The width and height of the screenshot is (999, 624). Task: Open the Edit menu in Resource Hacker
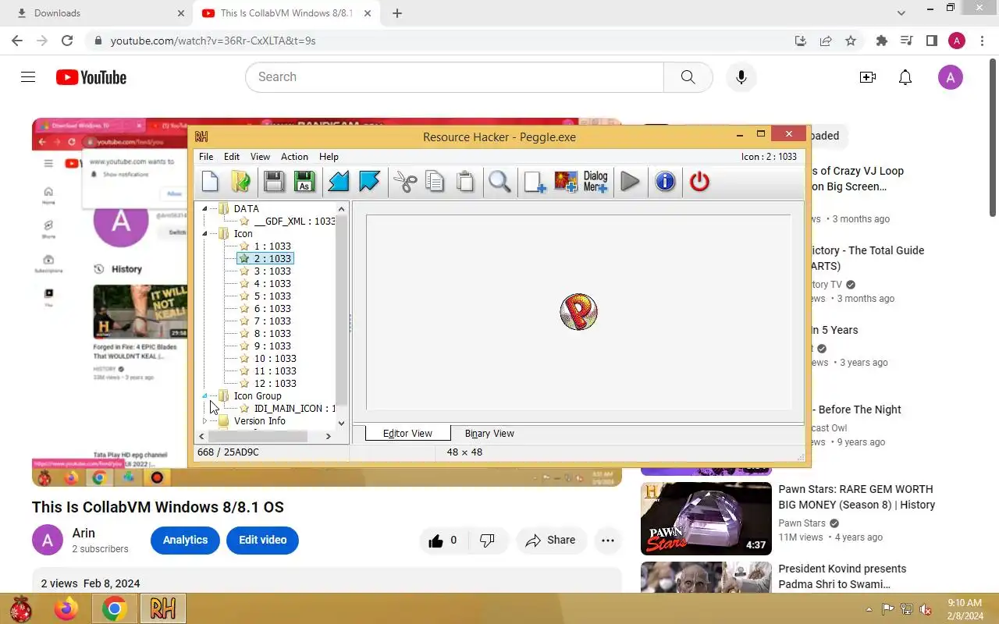(232, 157)
